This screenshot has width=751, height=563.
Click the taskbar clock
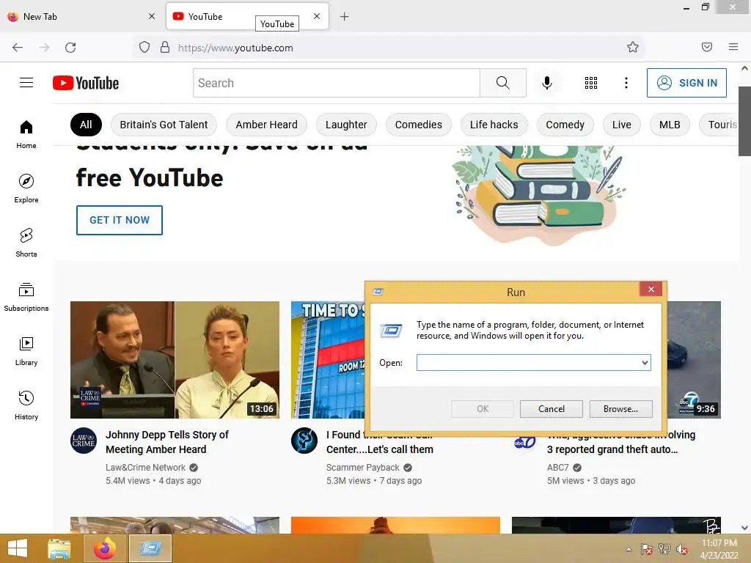(719, 549)
